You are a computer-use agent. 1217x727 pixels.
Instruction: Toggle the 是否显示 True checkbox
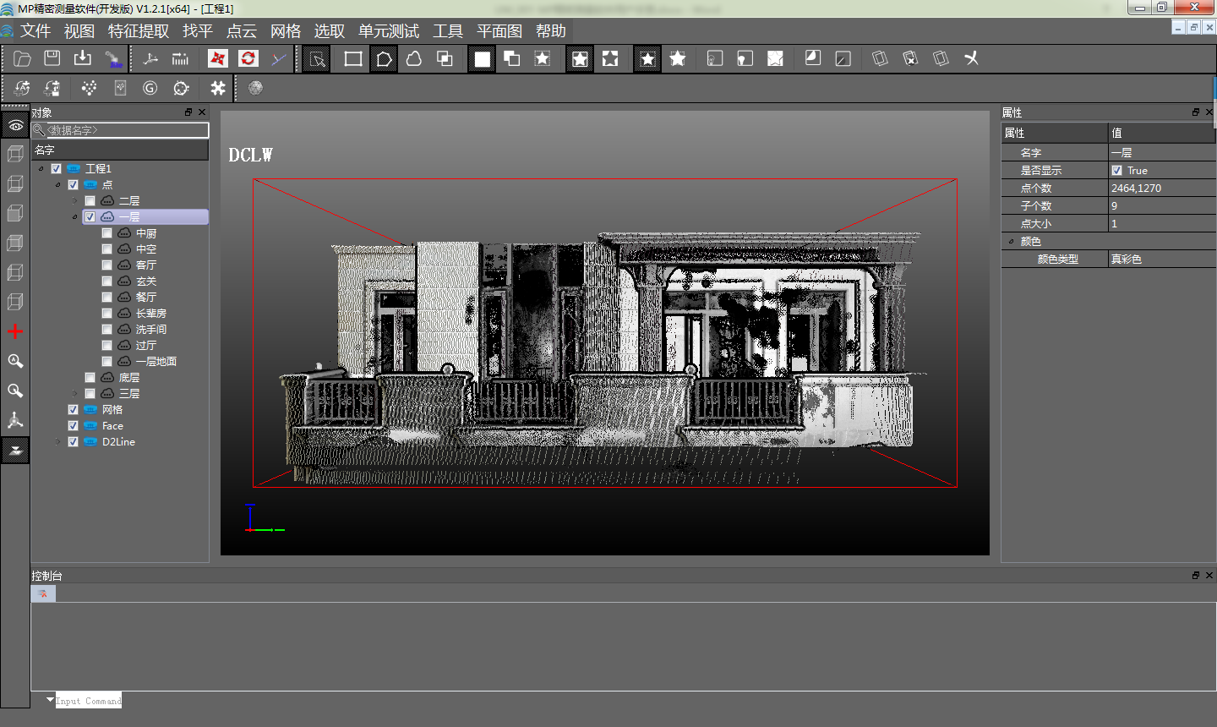[1117, 171]
